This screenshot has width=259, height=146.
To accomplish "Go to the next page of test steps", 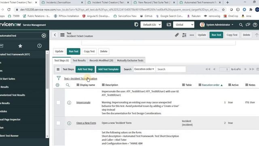I will (246, 69).
